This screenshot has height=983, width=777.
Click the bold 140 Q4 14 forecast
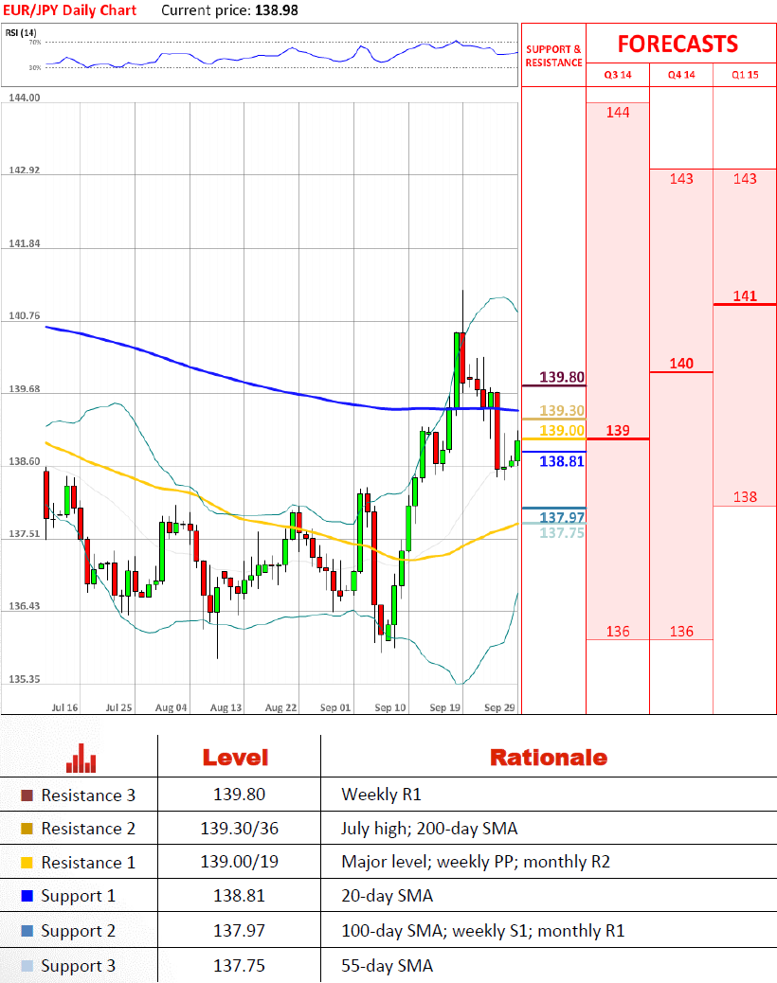(x=681, y=364)
